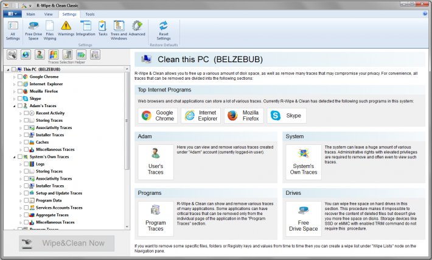Open the quick access toolbar dropdown arrow
This screenshot has width=432, height=260.
(30, 5)
